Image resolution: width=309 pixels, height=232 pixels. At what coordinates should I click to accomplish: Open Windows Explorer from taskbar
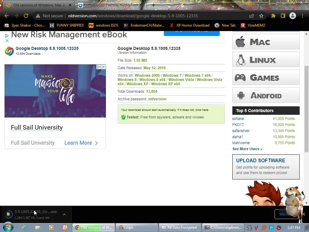38,227
